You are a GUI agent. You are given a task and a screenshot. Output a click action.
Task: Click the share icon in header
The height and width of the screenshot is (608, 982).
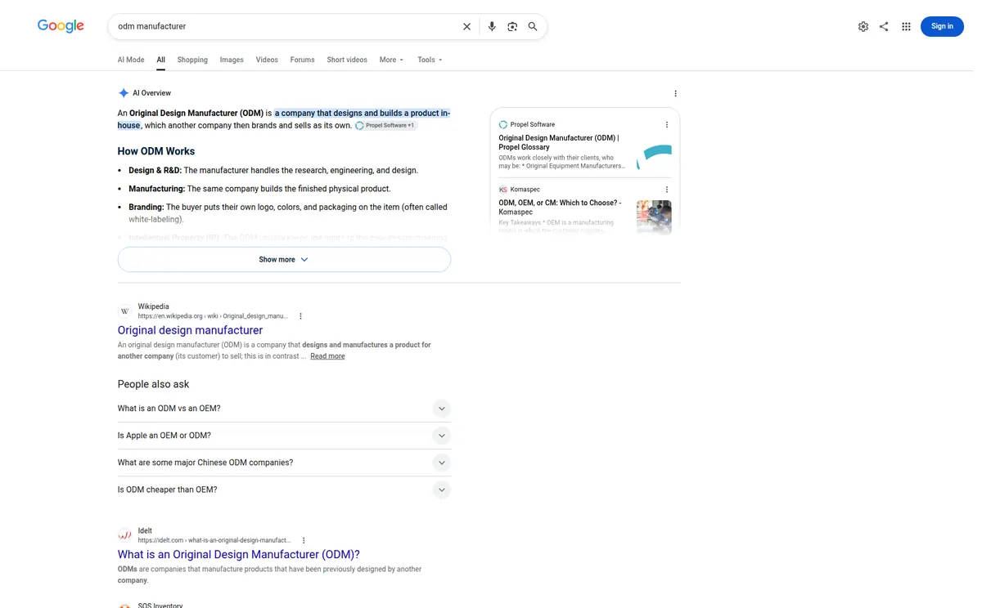coord(884,26)
